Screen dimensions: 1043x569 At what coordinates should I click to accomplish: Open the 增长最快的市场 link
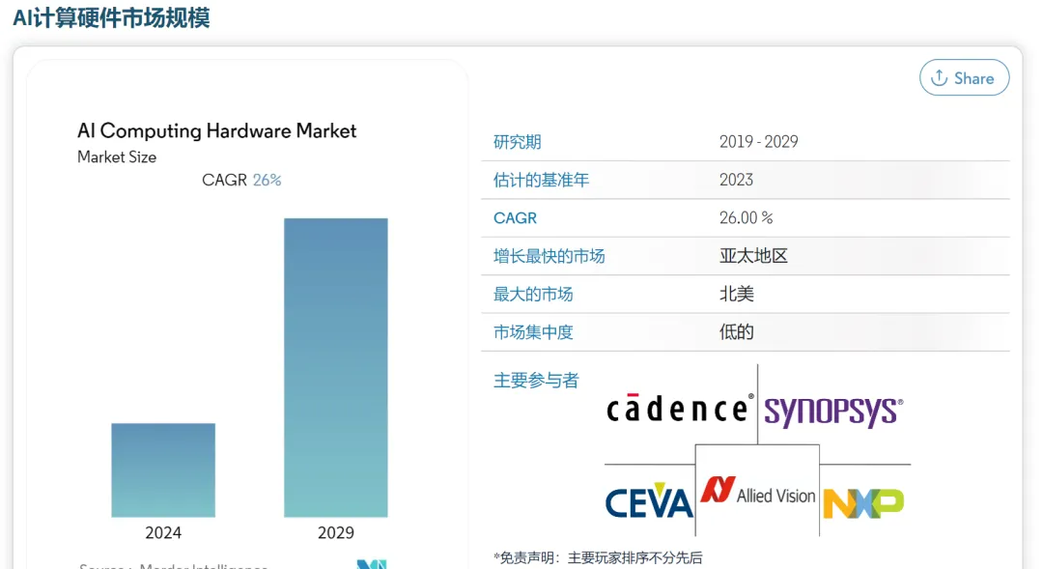coord(548,255)
